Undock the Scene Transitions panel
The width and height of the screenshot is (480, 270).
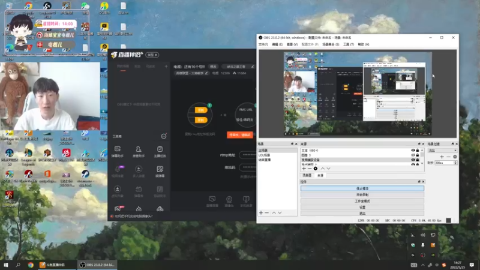click(x=452, y=144)
